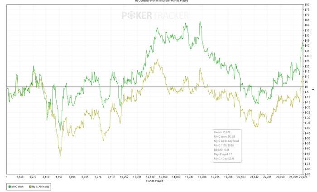Click the $80 y-axis label
Image resolution: width=317 pixels, height=192 pixels.
[307, 5]
